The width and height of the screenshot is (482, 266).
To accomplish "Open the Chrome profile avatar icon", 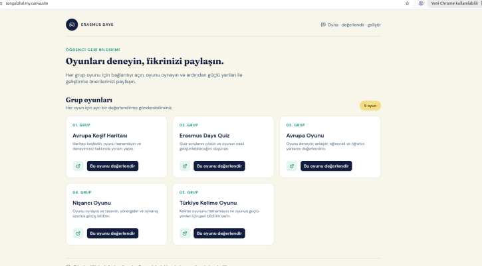I will 421,3.
